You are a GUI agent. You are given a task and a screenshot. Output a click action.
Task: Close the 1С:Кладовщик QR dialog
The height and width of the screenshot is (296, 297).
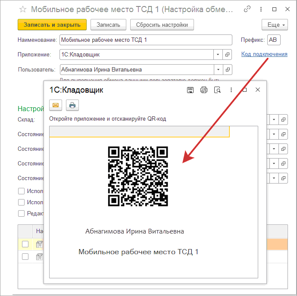click(x=258, y=90)
